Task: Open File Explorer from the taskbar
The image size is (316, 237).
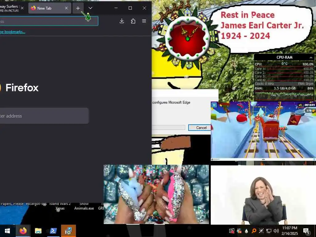Action: point(38,231)
